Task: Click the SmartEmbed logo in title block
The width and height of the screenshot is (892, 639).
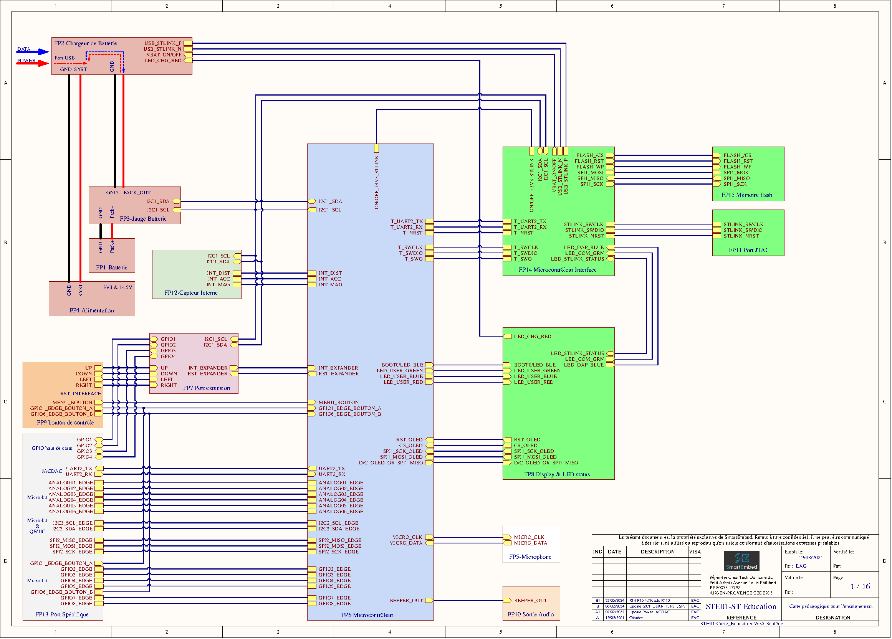Action: 741,561
